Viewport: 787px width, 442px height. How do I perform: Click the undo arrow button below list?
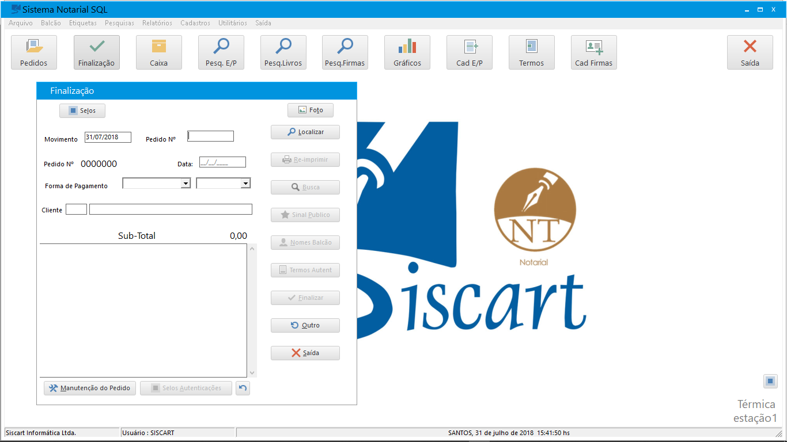(x=243, y=388)
